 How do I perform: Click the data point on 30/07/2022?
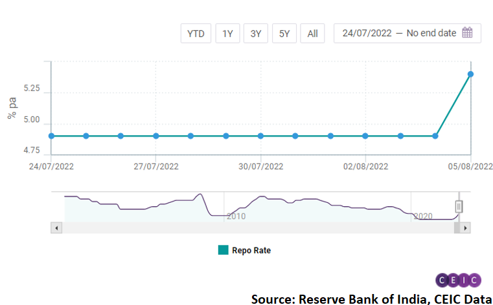[260, 136]
